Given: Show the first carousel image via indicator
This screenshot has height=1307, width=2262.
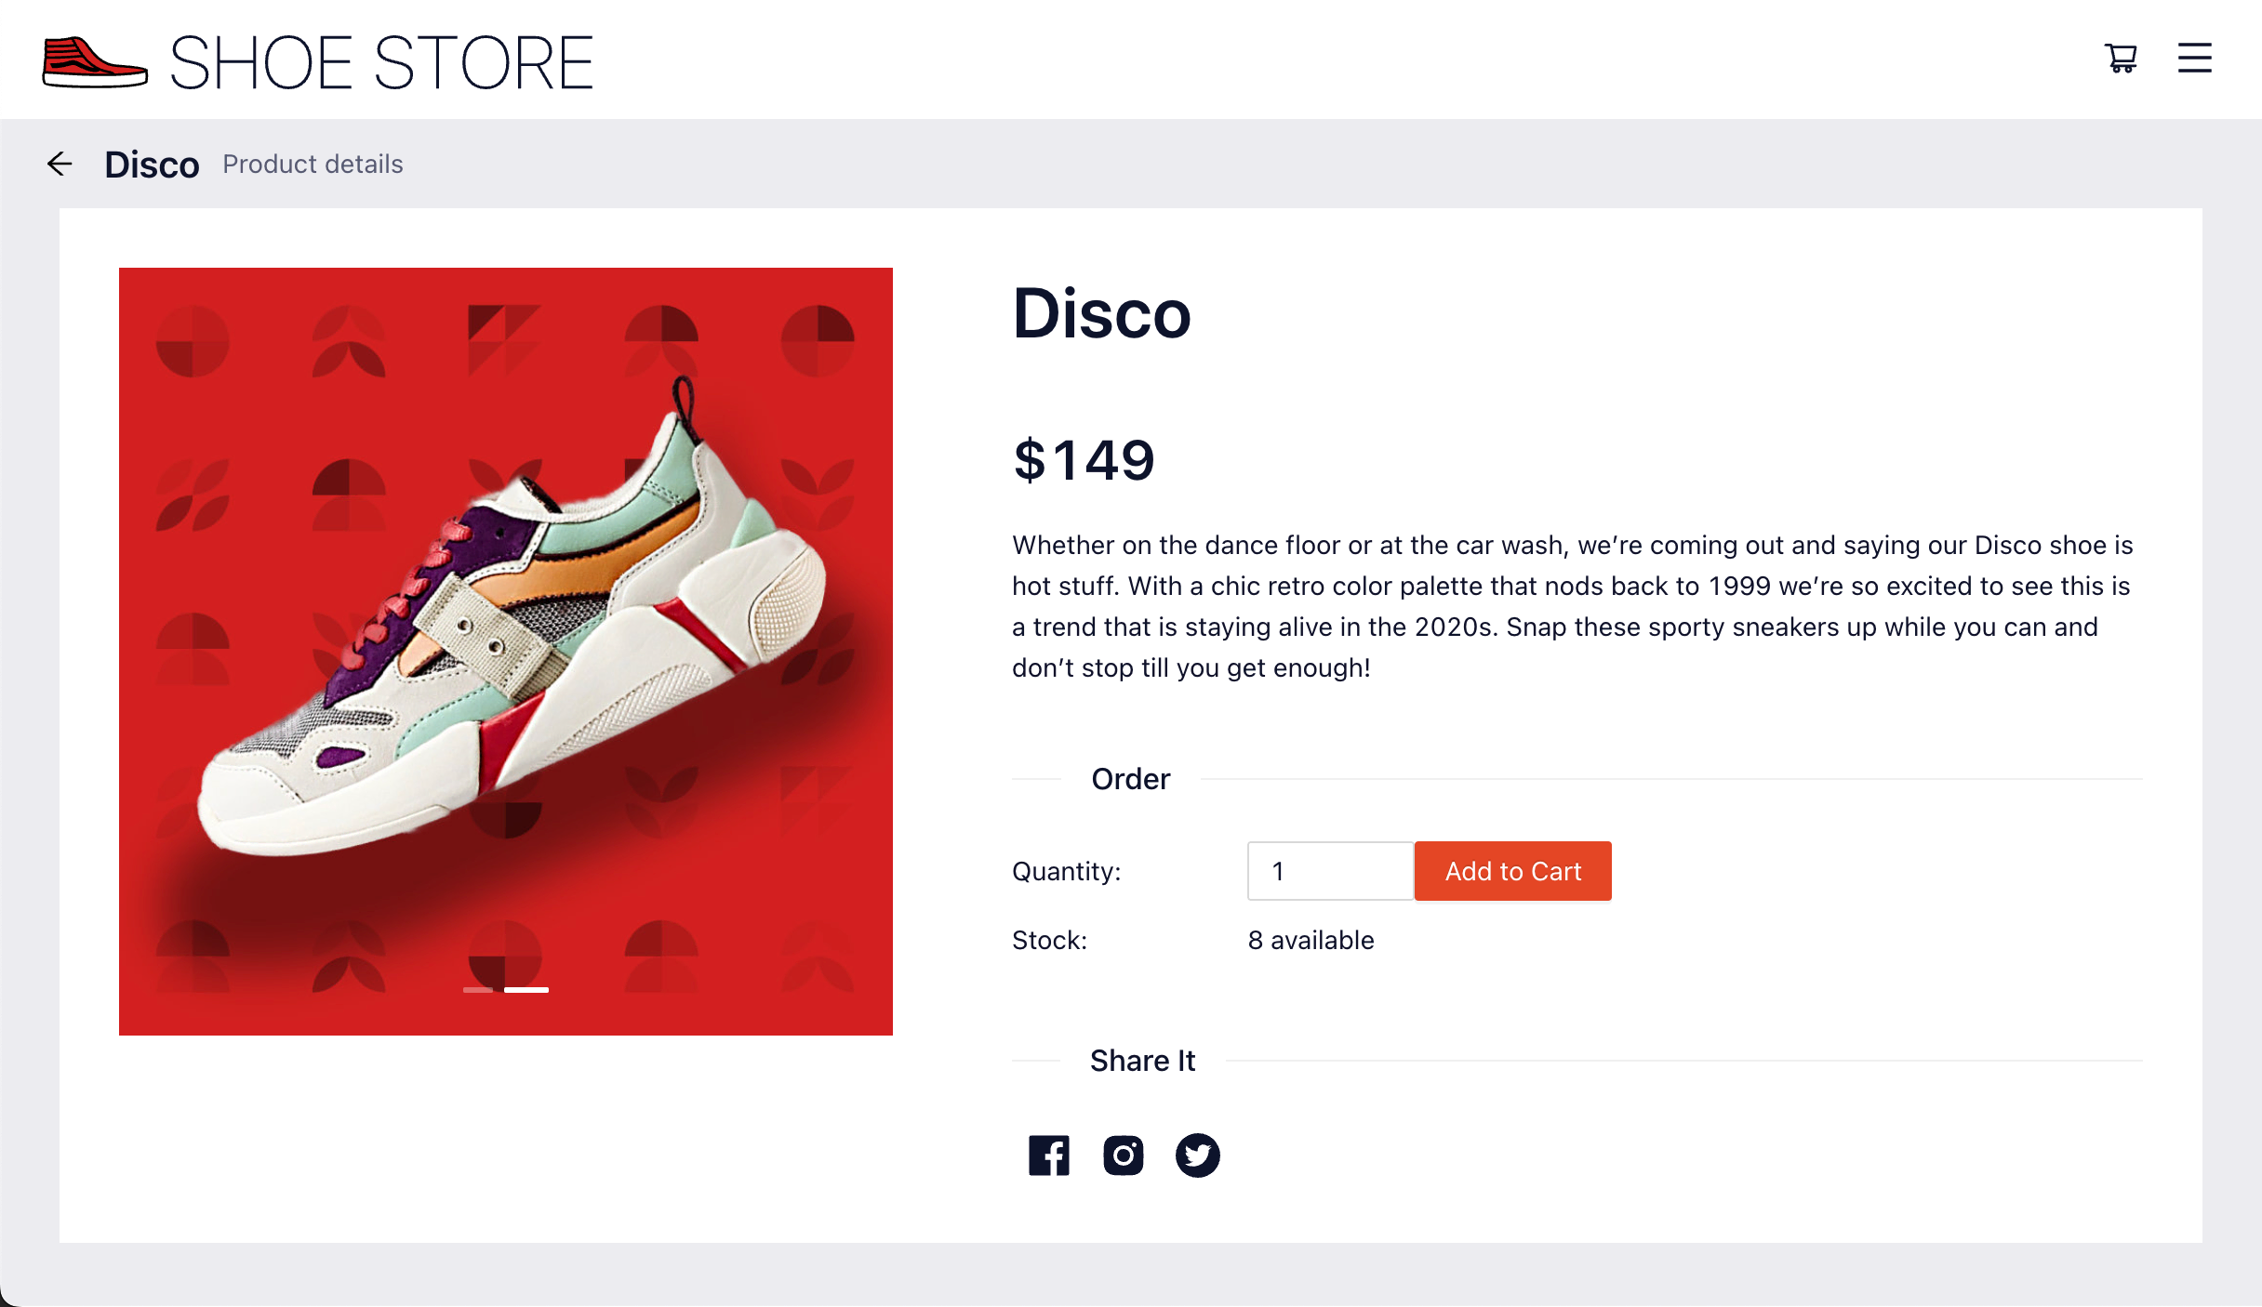Looking at the screenshot, I should (x=478, y=990).
